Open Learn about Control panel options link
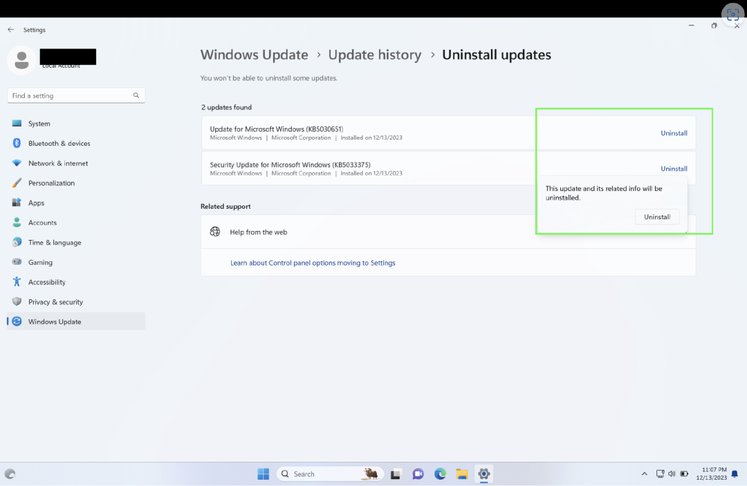Viewport: 747px width, 486px height. click(313, 263)
